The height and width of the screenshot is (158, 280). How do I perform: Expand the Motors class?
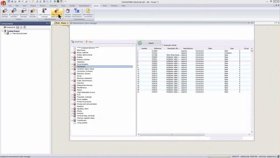tap(72, 90)
